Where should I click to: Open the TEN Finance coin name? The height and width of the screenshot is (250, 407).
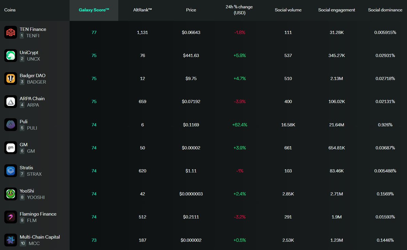33,30
